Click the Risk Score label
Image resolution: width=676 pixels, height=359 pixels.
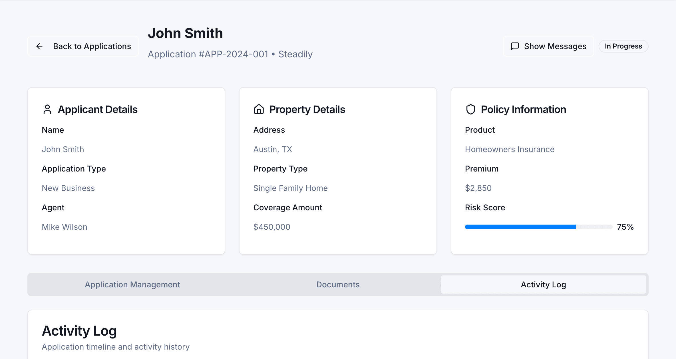pyautogui.click(x=485, y=207)
